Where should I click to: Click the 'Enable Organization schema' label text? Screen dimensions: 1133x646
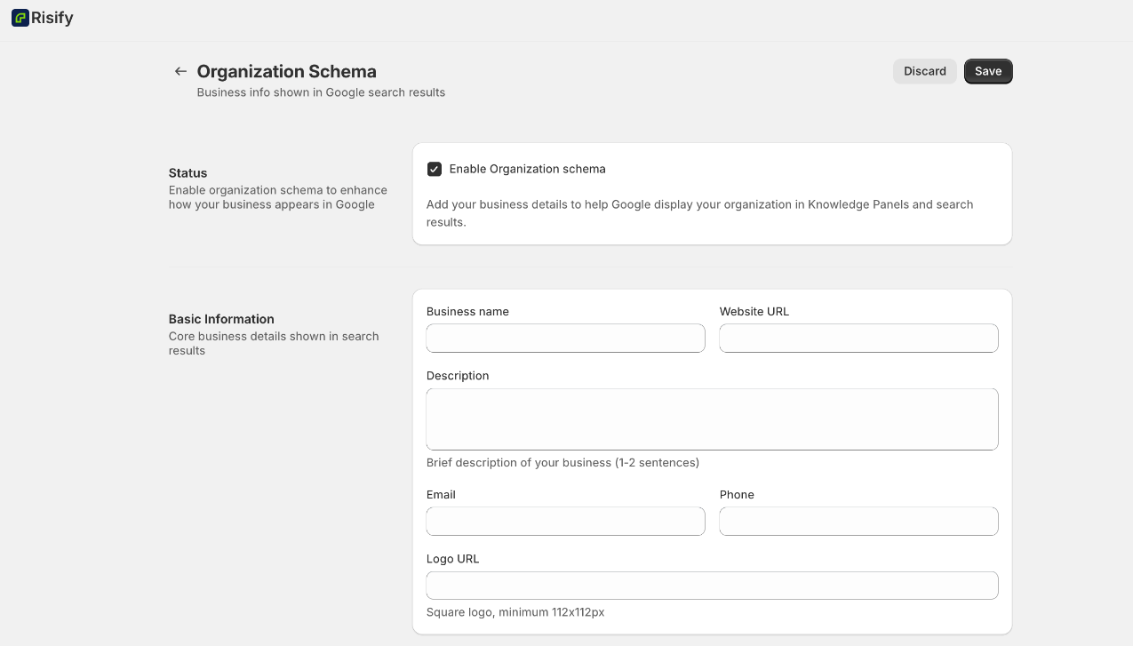527,169
